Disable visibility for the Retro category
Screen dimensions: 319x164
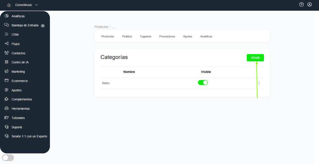pos(203,83)
